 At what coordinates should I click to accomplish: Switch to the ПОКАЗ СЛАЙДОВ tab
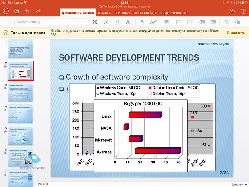[x=145, y=13]
